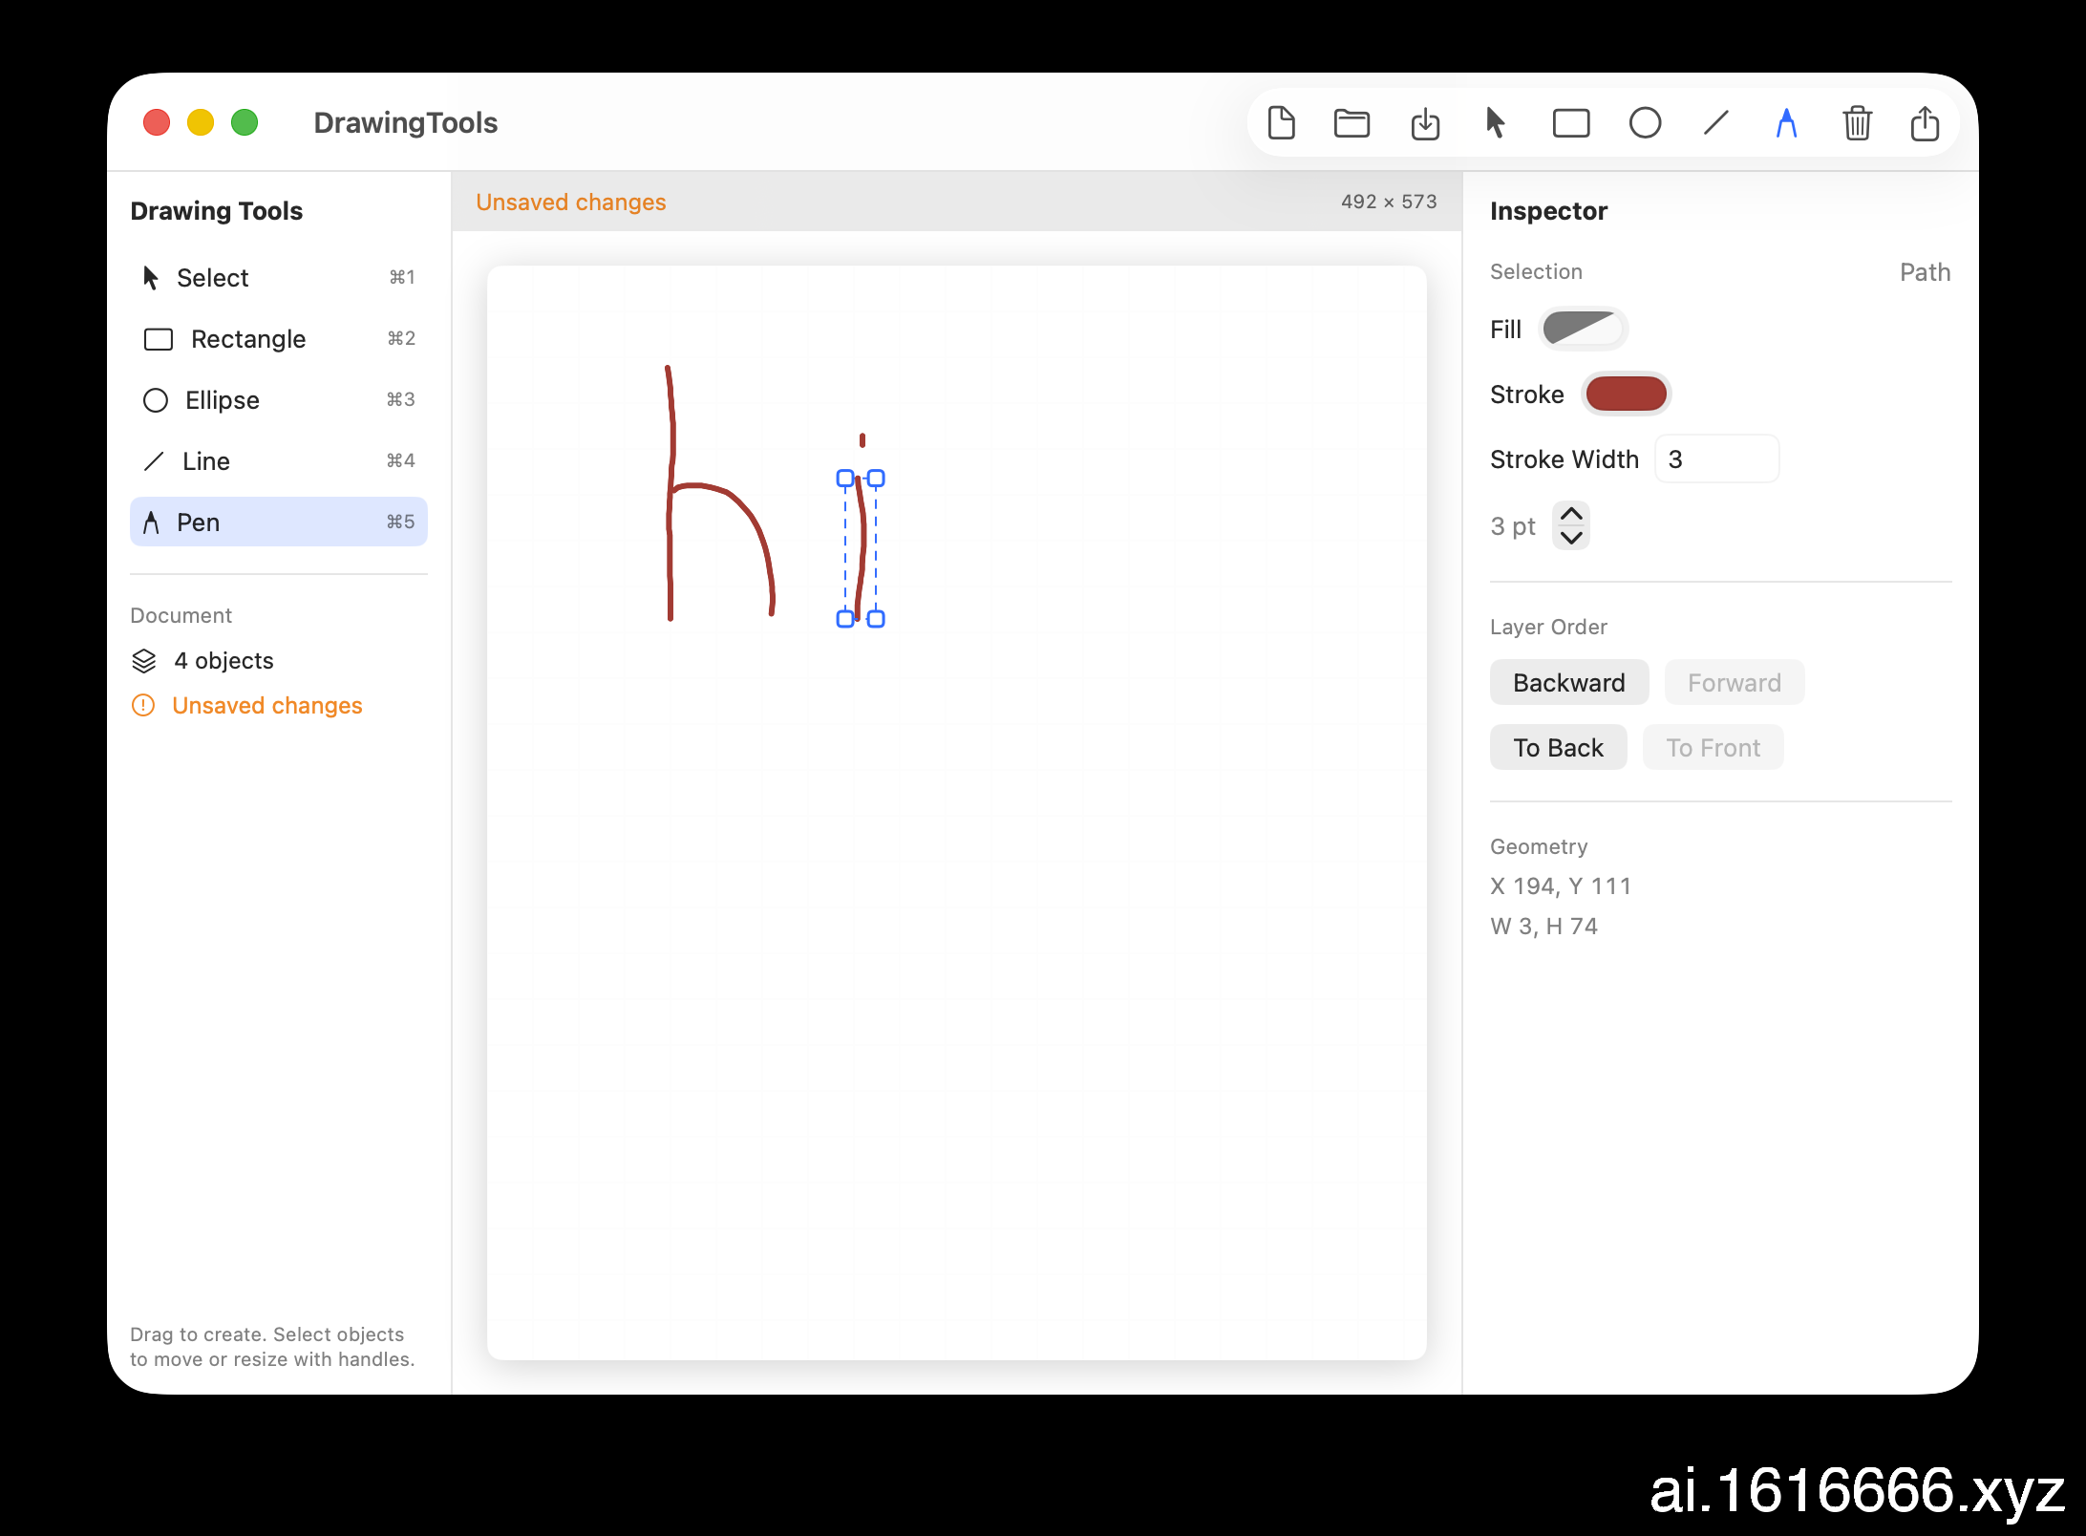The height and width of the screenshot is (1536, 2086).
Task: Open the Stroke color swatch
Action: (1626, 395)
